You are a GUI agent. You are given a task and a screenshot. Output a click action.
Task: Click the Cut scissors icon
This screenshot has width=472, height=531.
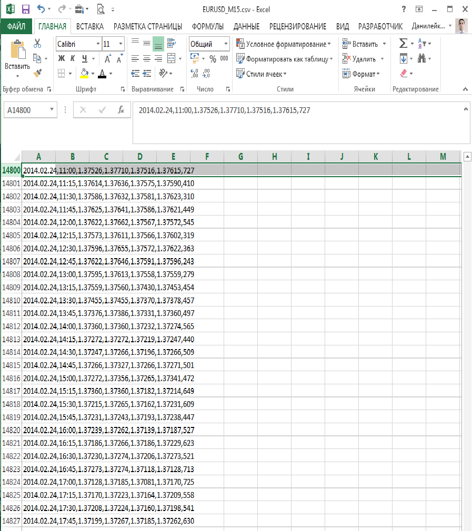[37, 43]
